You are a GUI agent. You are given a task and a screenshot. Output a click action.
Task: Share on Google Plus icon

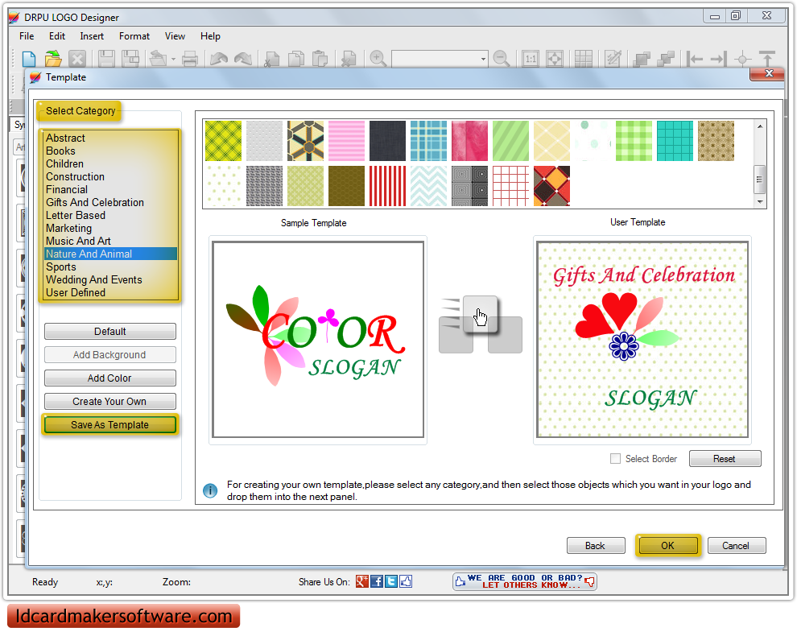(x=362, y=581)
